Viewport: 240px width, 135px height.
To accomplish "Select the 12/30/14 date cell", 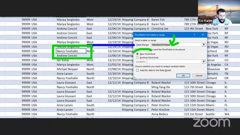I will (x=114, y=73).
